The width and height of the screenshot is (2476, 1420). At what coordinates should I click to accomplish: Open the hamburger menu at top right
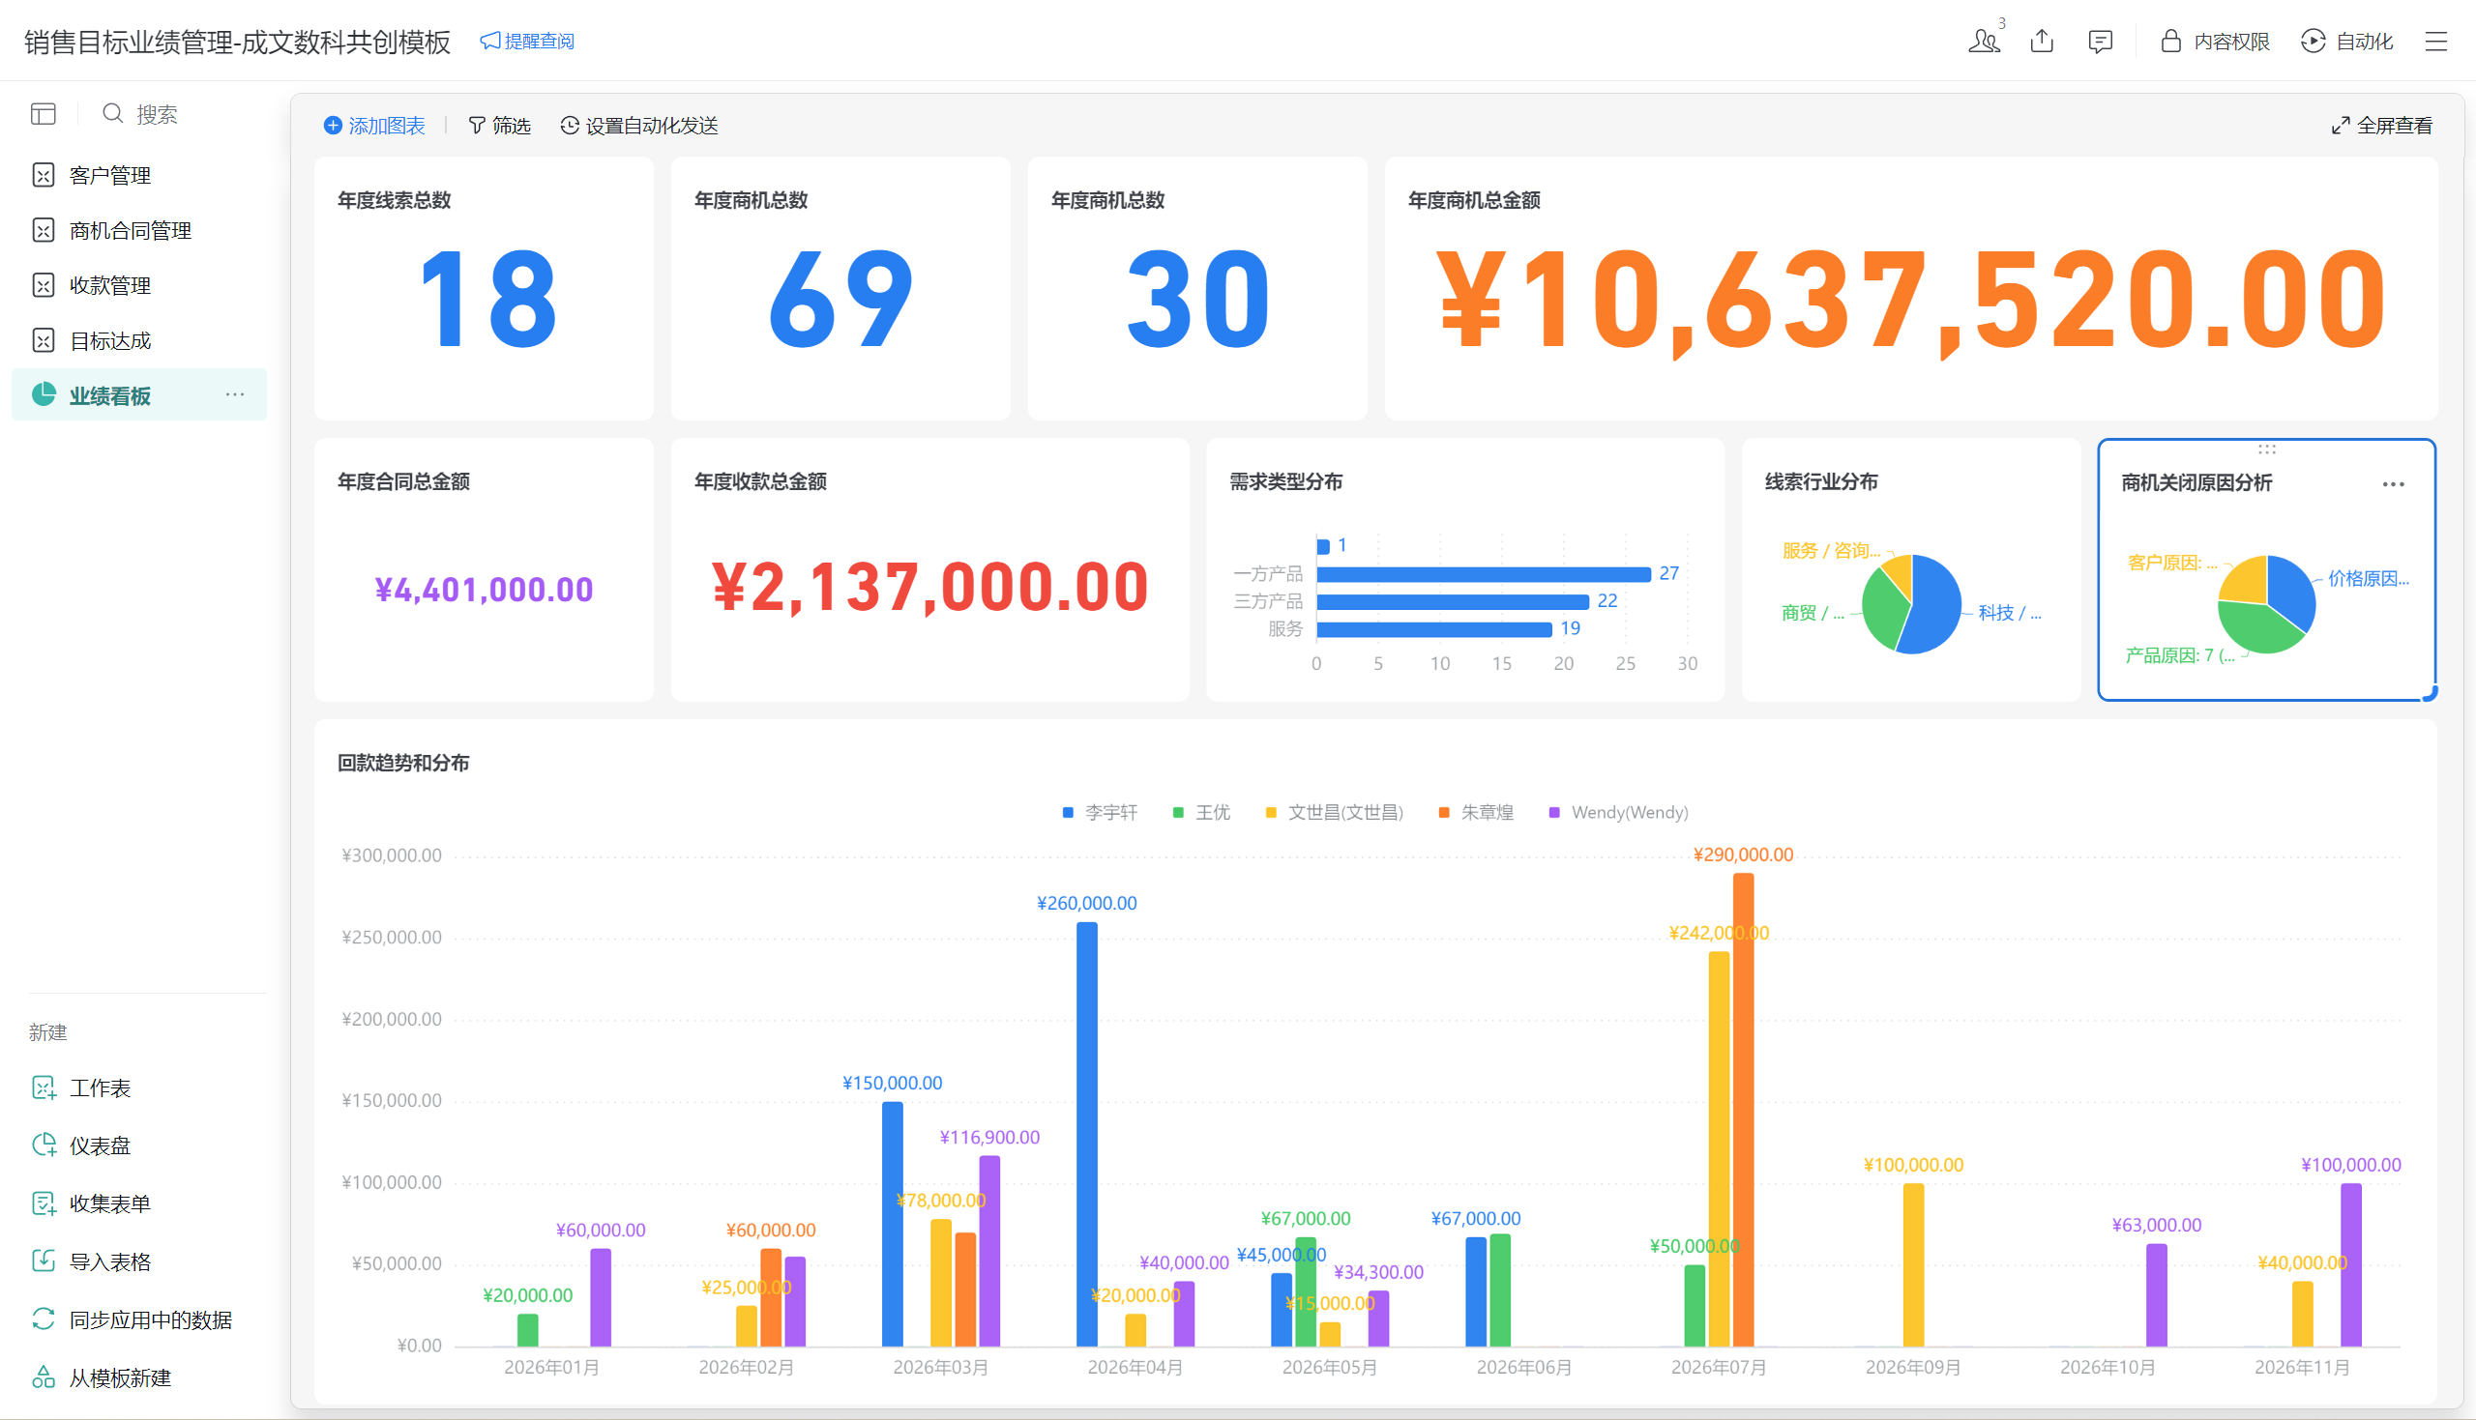pos(2436,41)
